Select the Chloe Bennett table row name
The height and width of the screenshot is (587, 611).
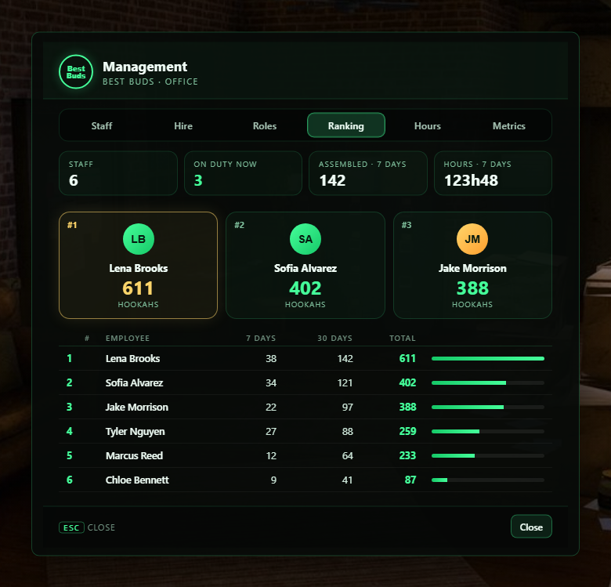point(137,480)
